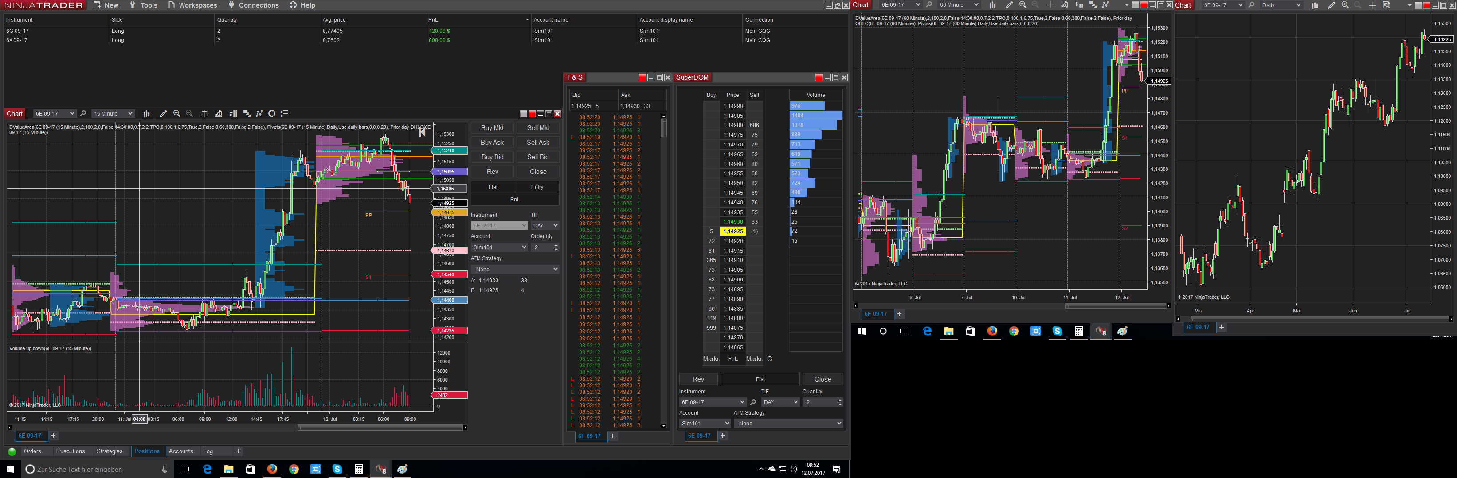Open Windows Start menu on left monitor
Screen dimensions: 1457x478
pyautogui.click(x=10, y=469)
